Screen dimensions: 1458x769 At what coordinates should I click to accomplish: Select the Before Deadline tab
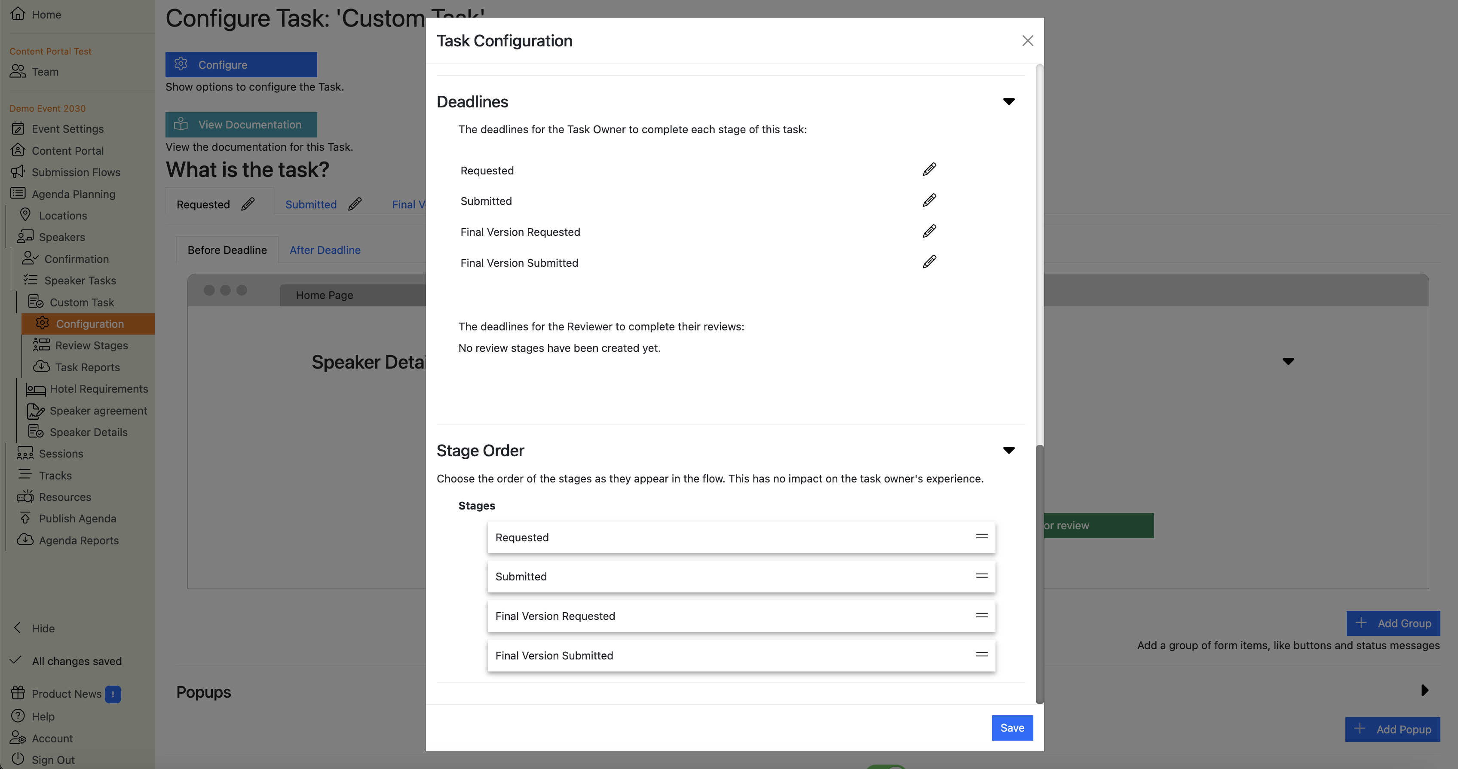(227, 250)
